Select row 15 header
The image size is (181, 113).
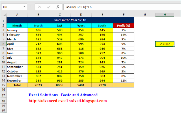coord(3,85)
